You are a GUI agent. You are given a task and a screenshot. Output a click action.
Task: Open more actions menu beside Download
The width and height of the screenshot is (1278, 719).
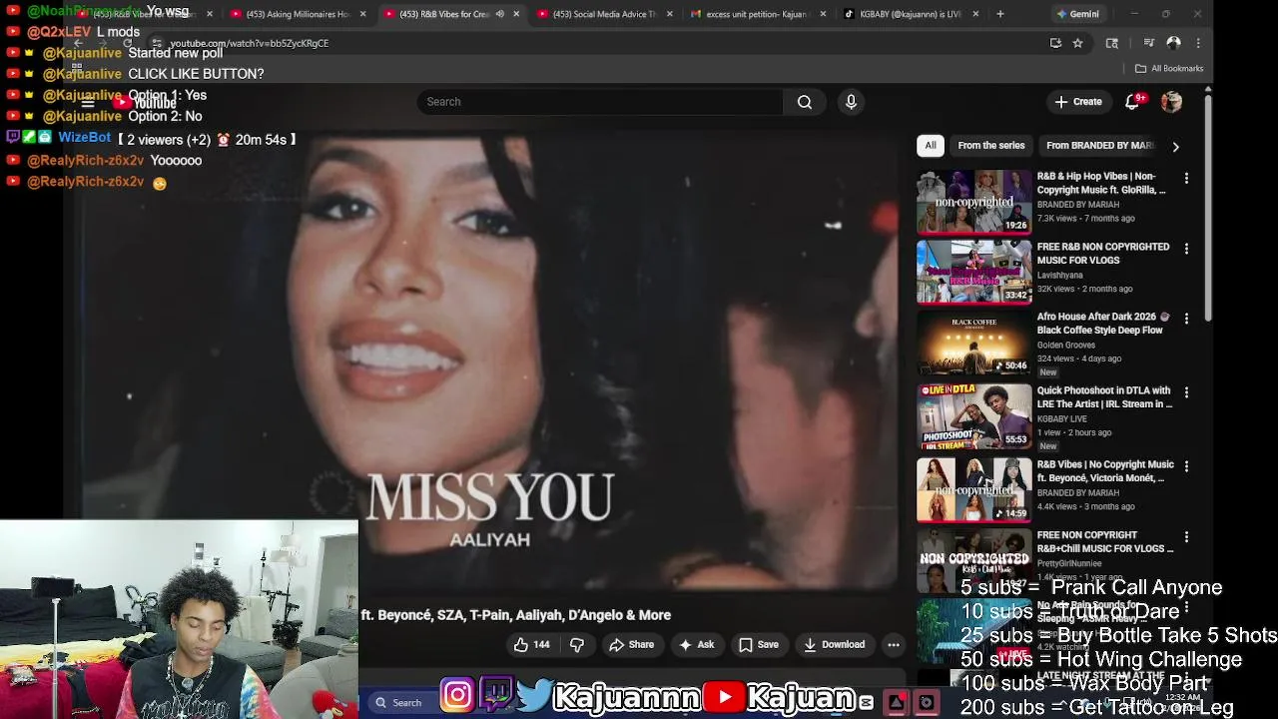[894, 645]
